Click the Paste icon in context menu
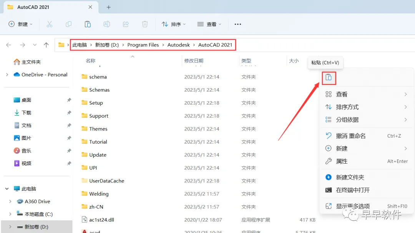The image size is (415, 233). pyautogui.click(x=329, y=77)
